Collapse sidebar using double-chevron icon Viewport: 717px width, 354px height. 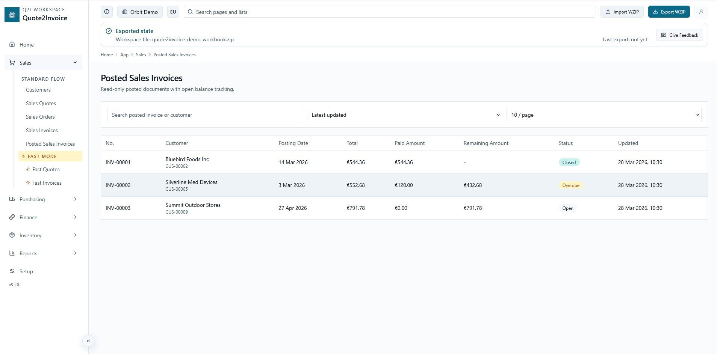(x=88, y=341)
